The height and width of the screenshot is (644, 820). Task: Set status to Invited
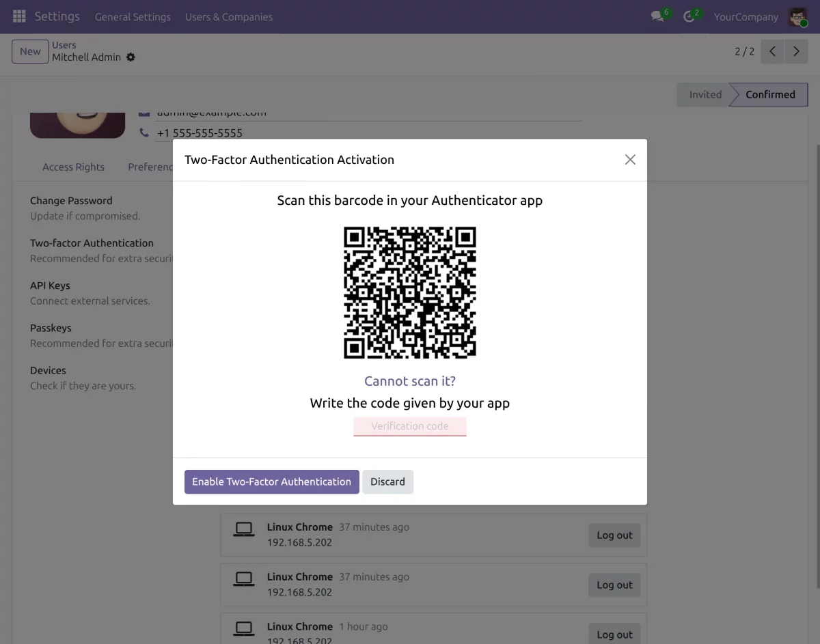click(705, 95)
